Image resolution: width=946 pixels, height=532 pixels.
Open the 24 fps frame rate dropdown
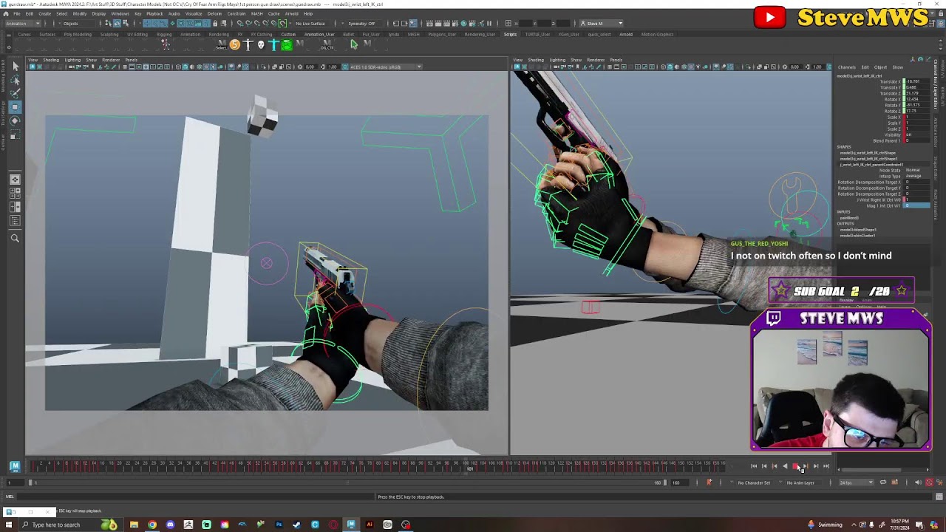click(x=857, y=482)
